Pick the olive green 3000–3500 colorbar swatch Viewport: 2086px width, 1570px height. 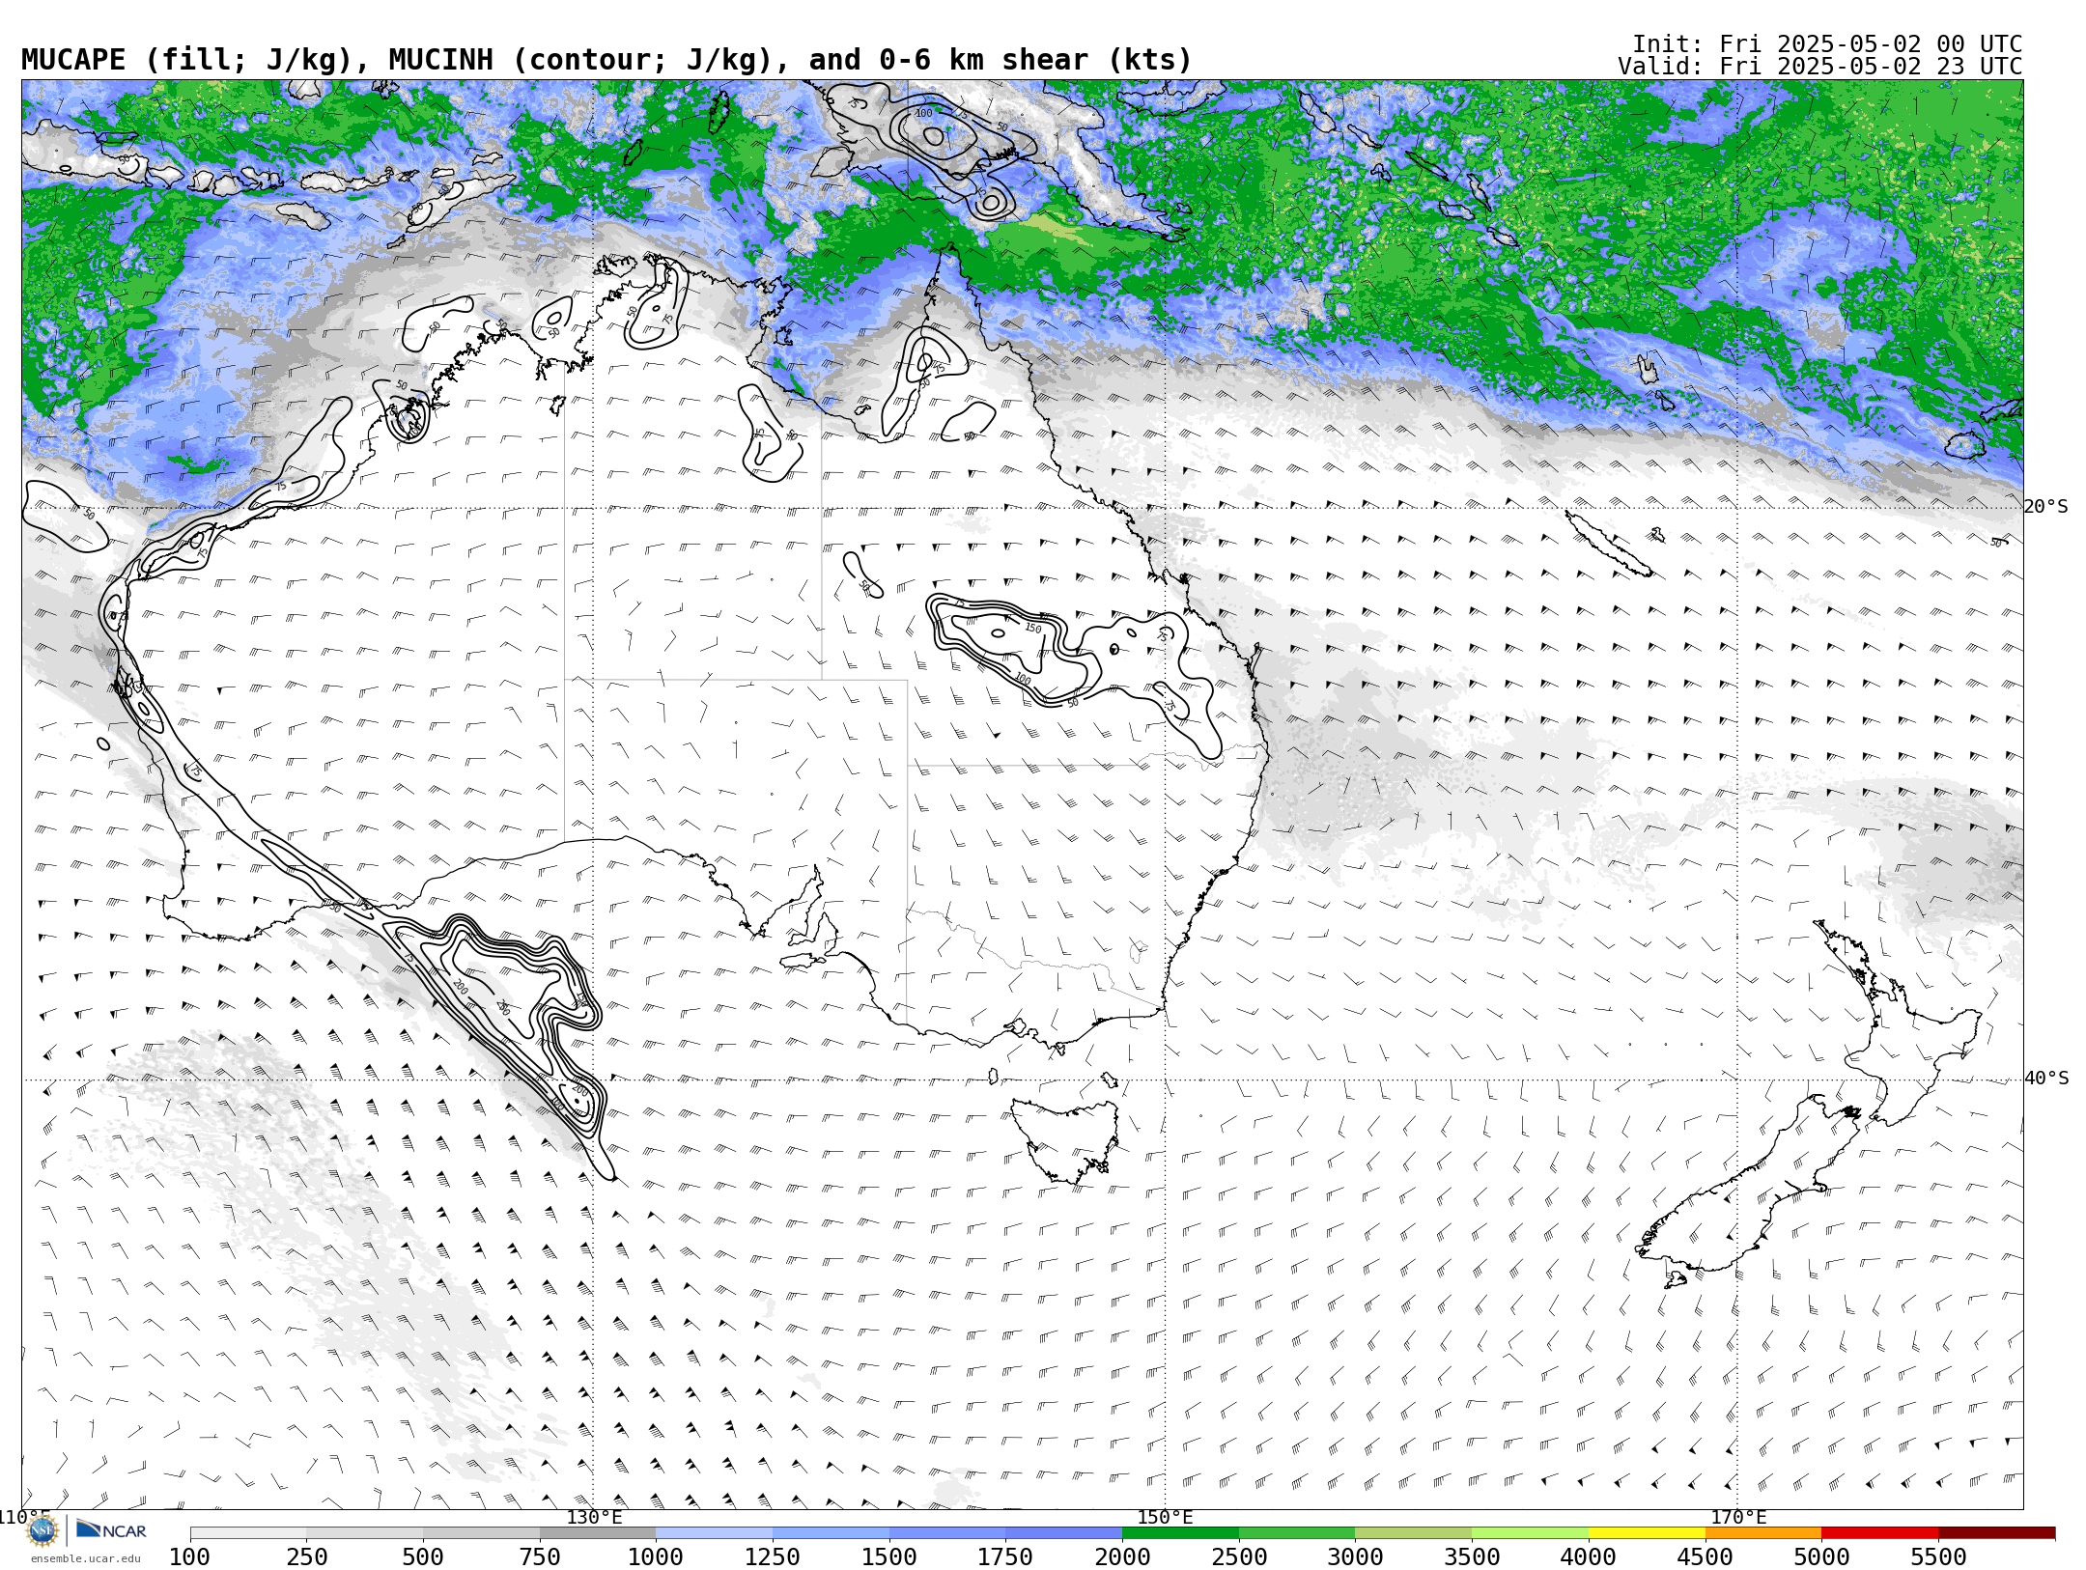point(1414,1533)
